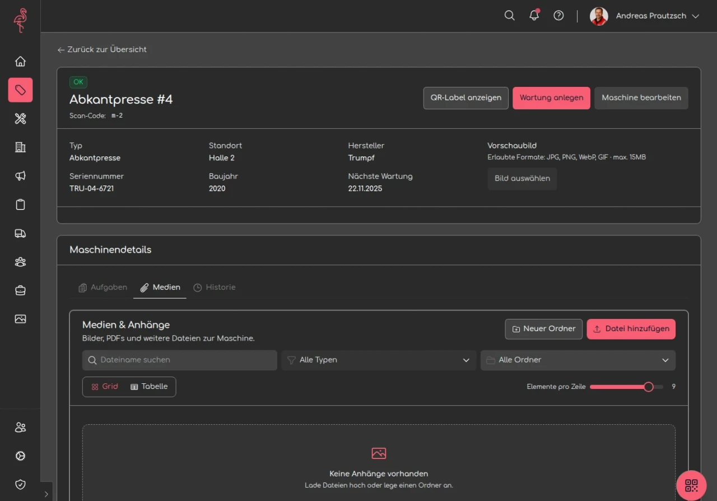Select the Medien tab
The width and height of the screenshot is (717, 501).
point(160,287)
